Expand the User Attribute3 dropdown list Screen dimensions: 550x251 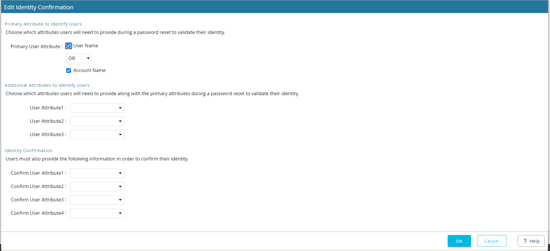coord(97,135)
